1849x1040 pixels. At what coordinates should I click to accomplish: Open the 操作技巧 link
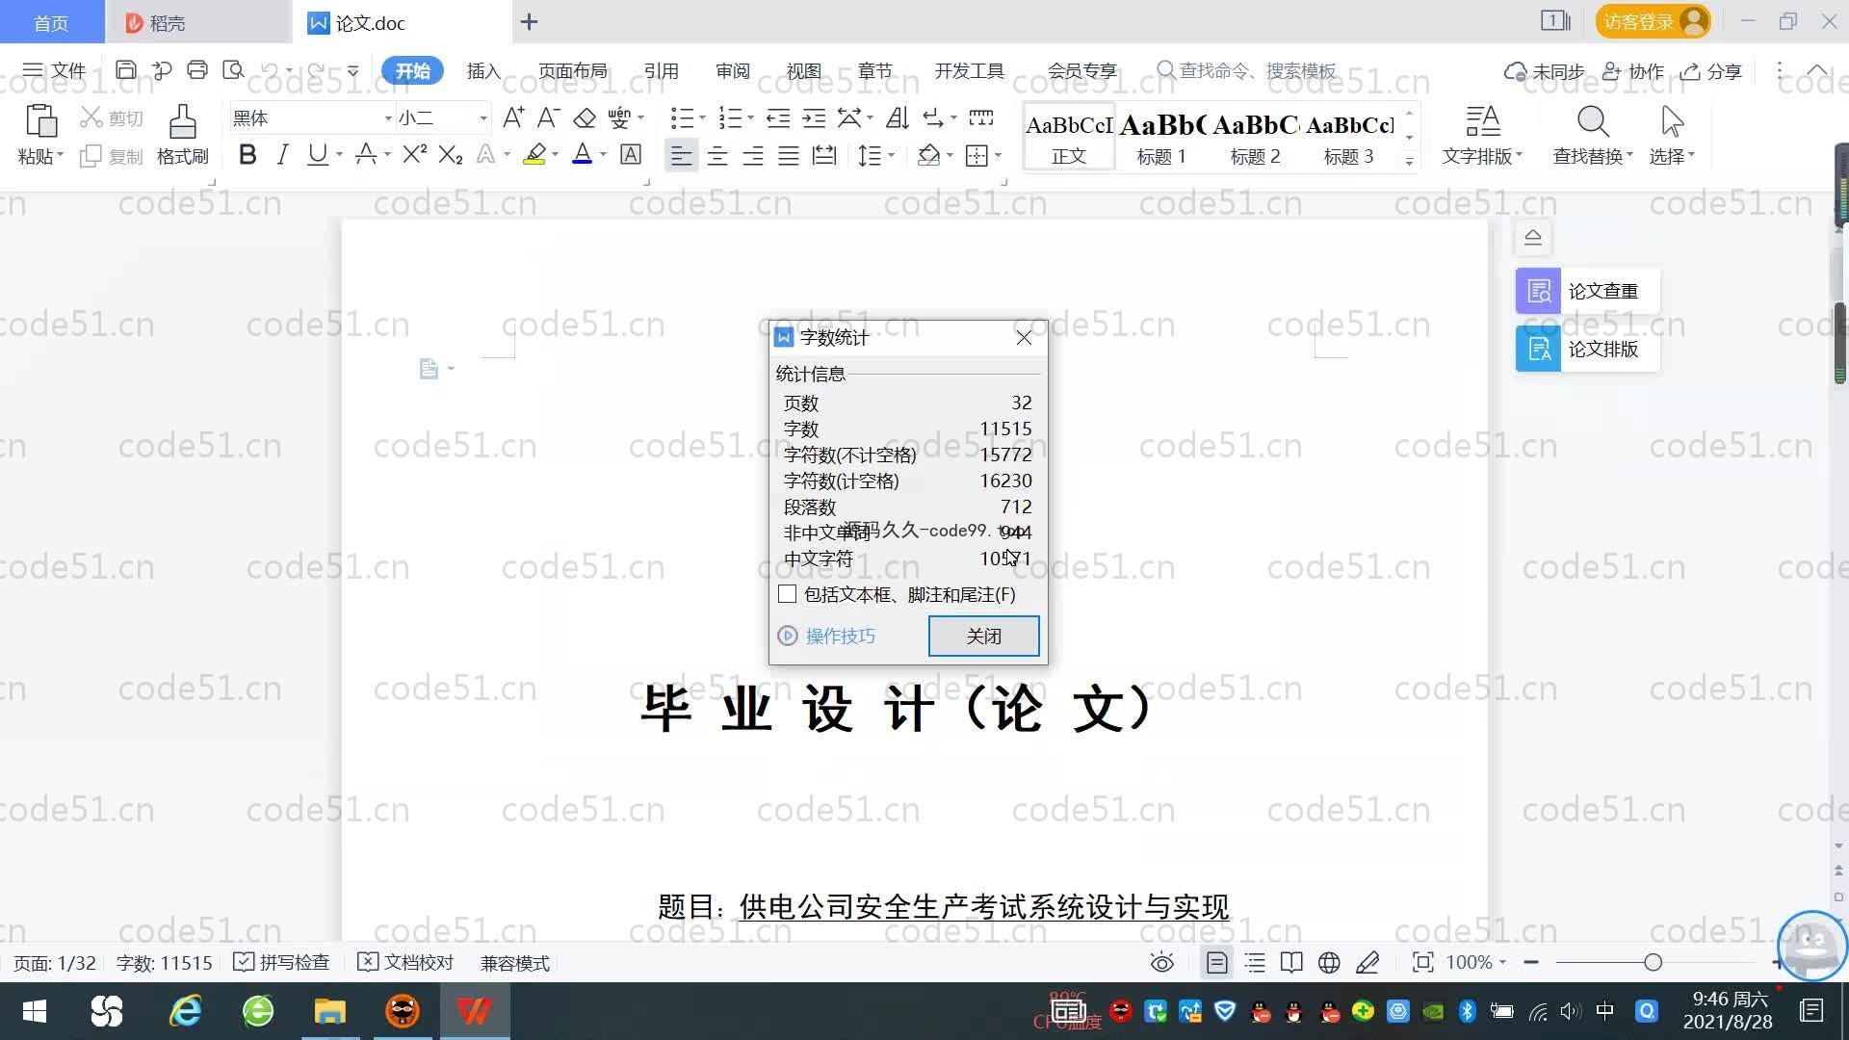tap(840, 636)
